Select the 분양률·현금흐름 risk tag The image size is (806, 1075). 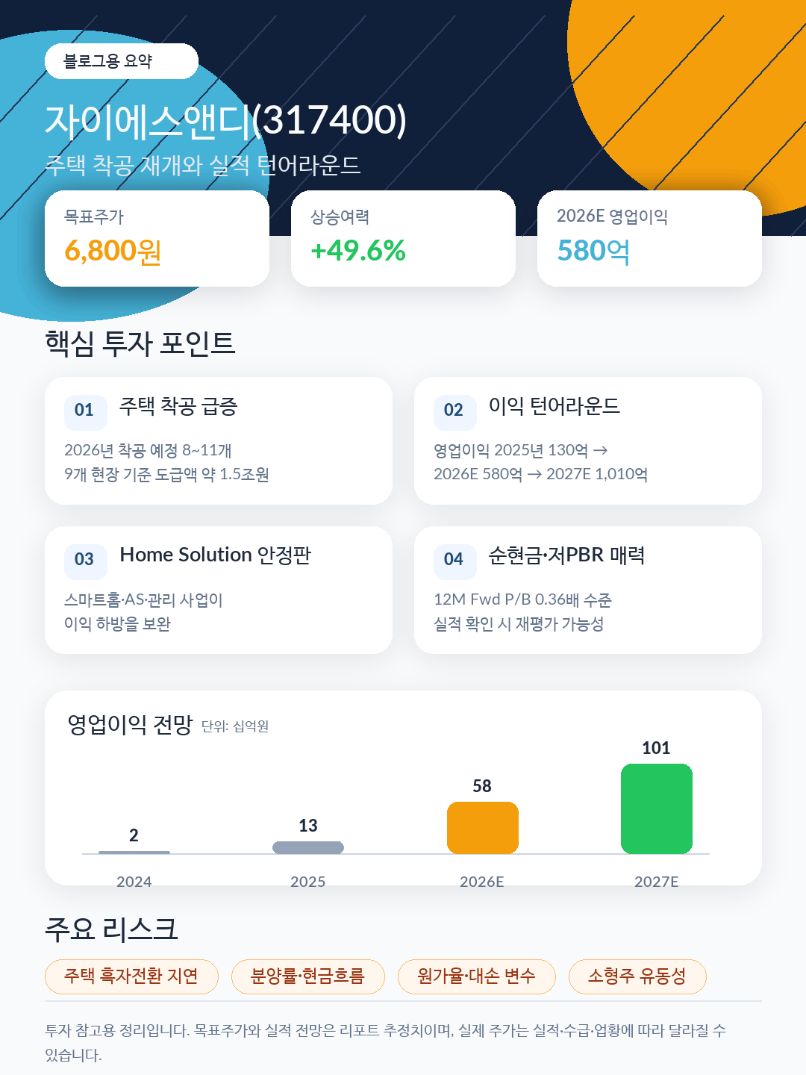(307, 976)
